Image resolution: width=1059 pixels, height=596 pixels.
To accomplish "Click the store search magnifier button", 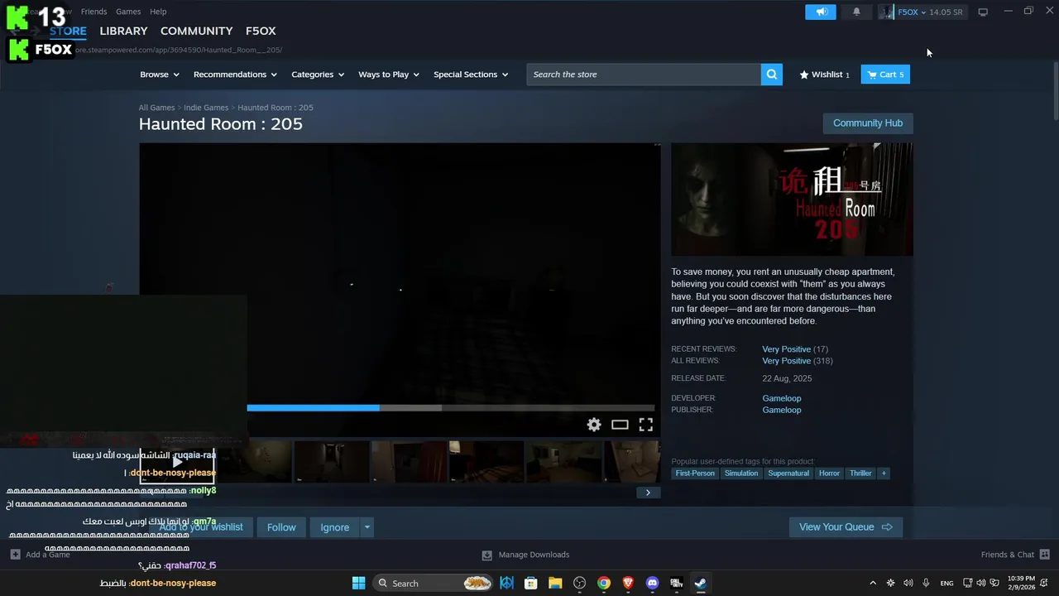I will [771, 74].
